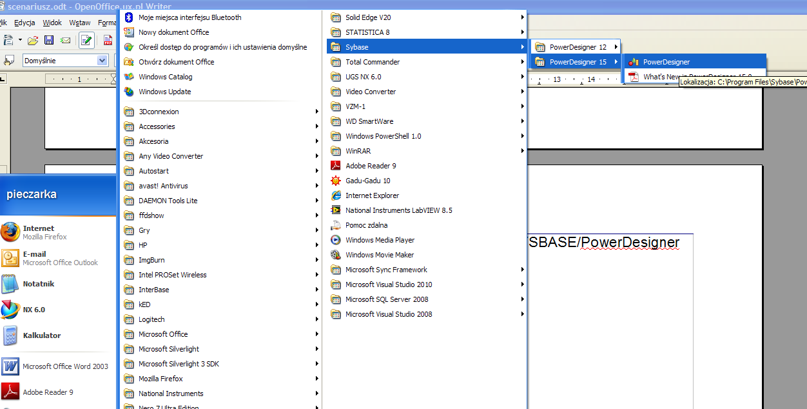Viewport: 807px width, 409px height.
Task: Open the Gry program group
Action: click(219, 230)
